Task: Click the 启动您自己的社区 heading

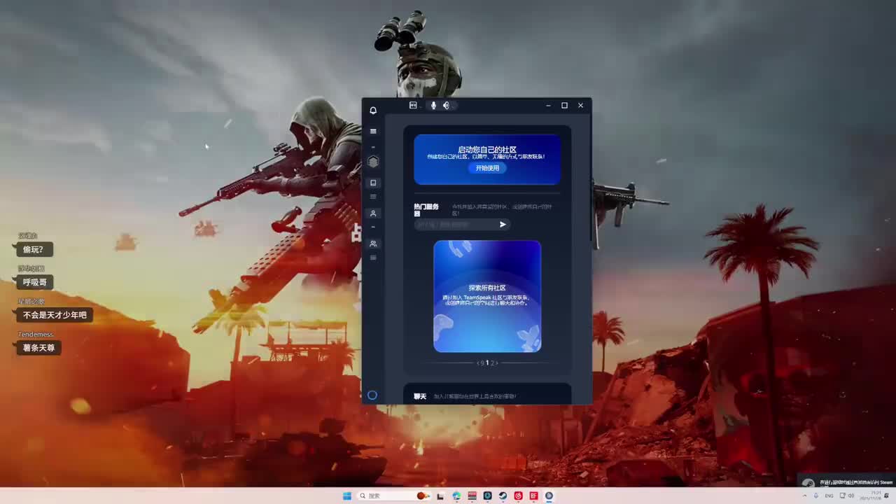Action: pyautogui.click(x=487, y=149)
